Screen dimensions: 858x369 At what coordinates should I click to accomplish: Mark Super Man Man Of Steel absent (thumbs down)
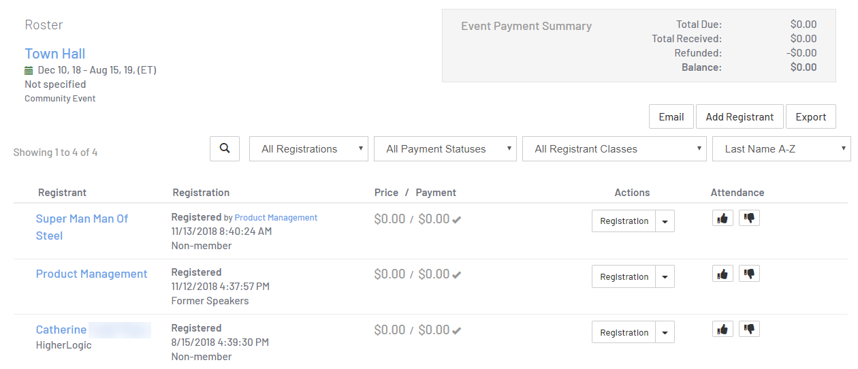[749, 219]
